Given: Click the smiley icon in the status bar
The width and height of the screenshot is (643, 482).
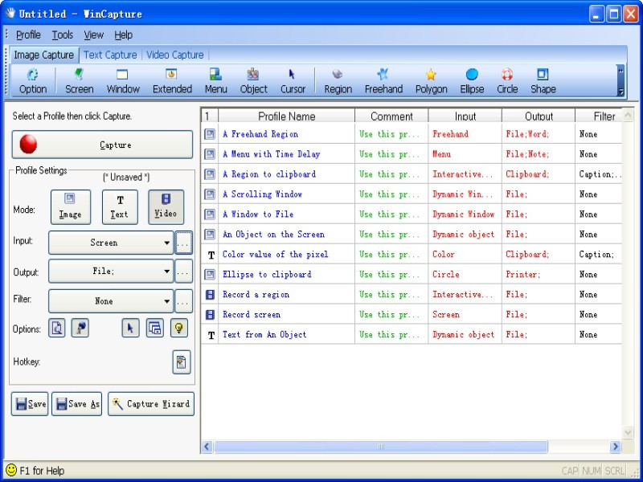Looking at the screenshot, I should point(11,470).
